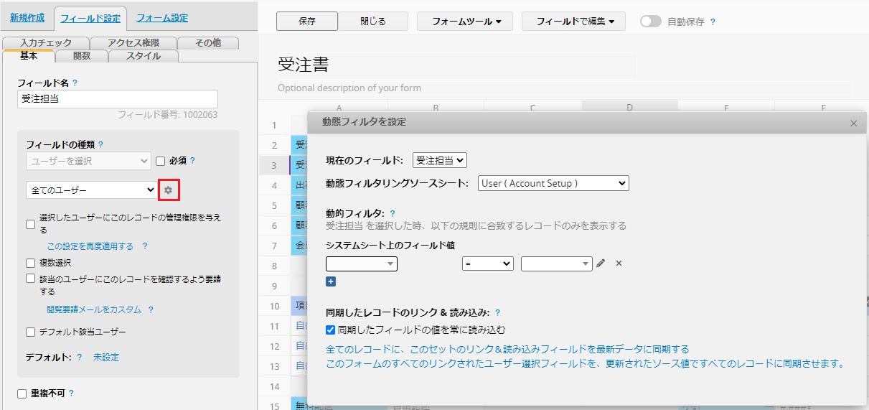The width and height of the screenshot is (869, 410).
Task: Toggle the 自動保存 switch
Action: tap(650, 22)
